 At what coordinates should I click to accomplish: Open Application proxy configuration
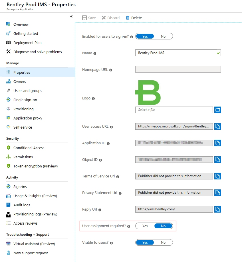(x=27, y=118)
